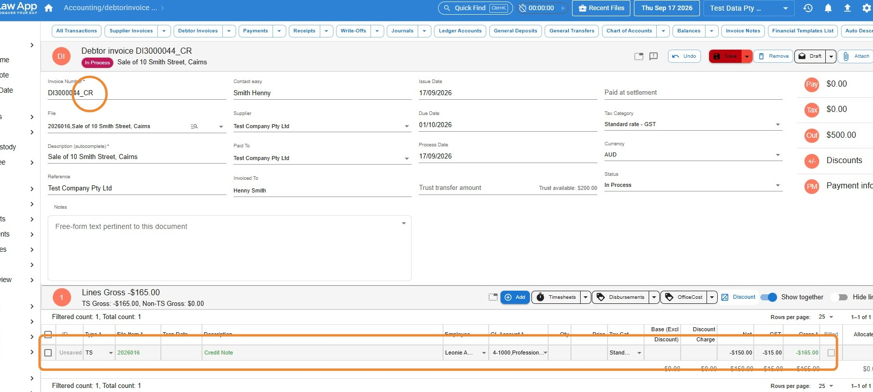Toggle the Hide lines switch
Screen dimensions: 873x392
pos(840,297)
